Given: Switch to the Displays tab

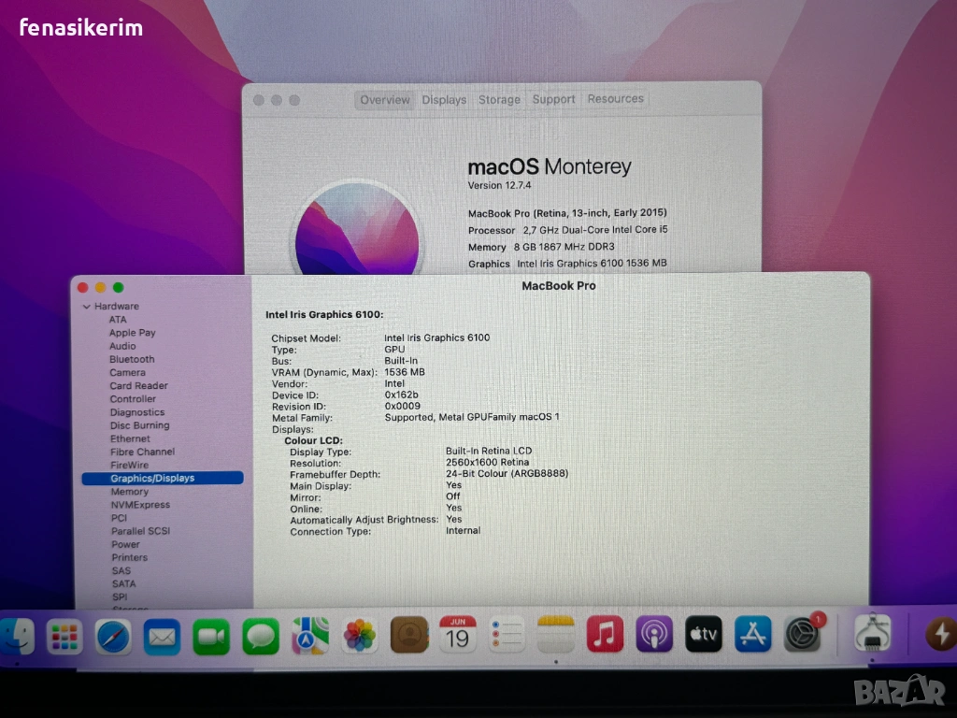Looking at the screenshot, I should point(444,100).
